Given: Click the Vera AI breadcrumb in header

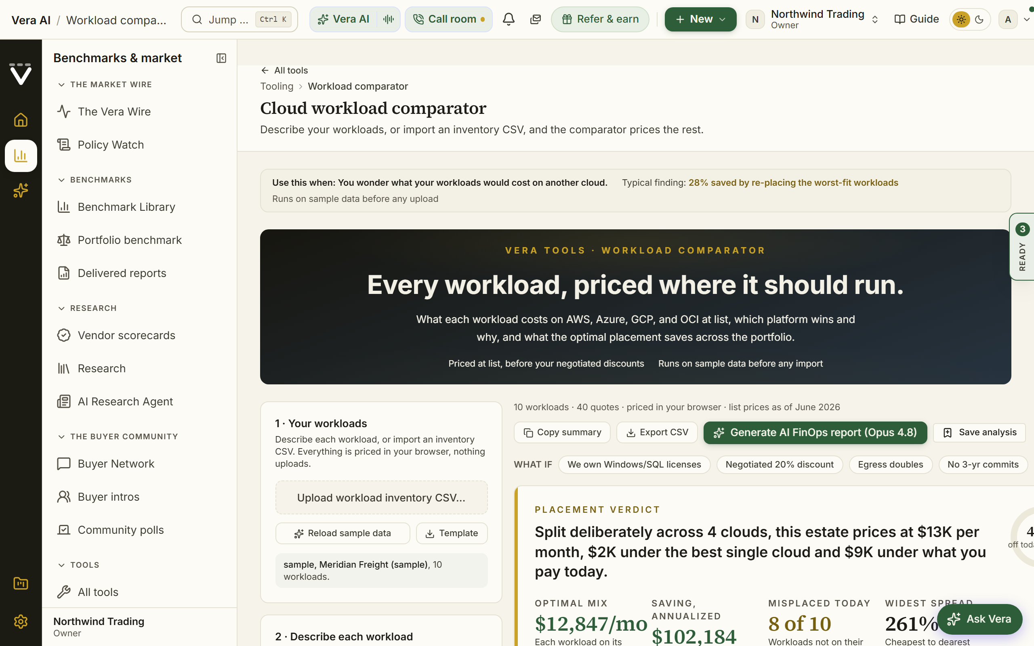Looking at the screenshot, I should pyautogui.click(x=31, y=20).
